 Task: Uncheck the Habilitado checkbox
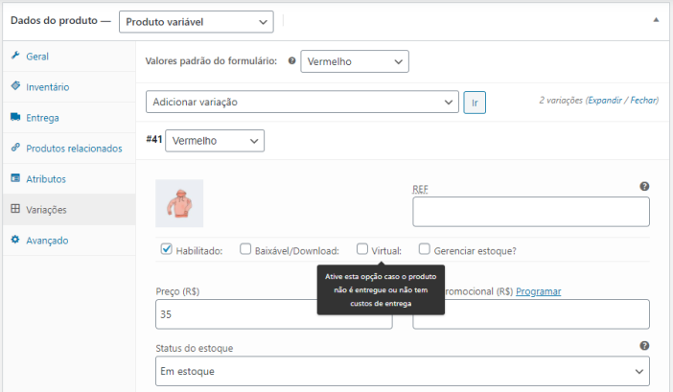[167, 250]
